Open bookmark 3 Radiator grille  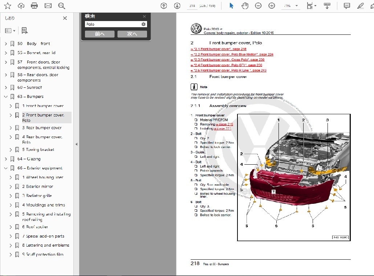(37, 196)
